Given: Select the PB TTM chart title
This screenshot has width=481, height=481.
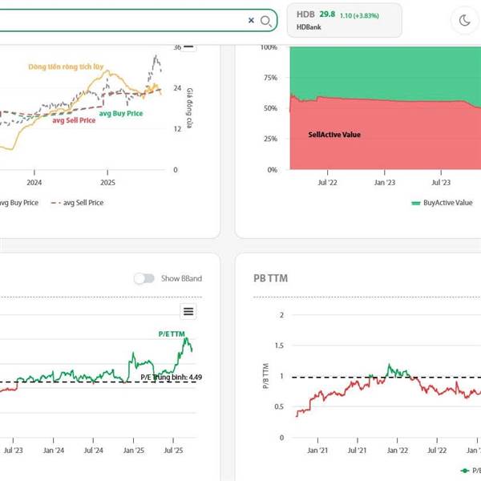Looking at the screenshot, I should (x=271, y=278).
